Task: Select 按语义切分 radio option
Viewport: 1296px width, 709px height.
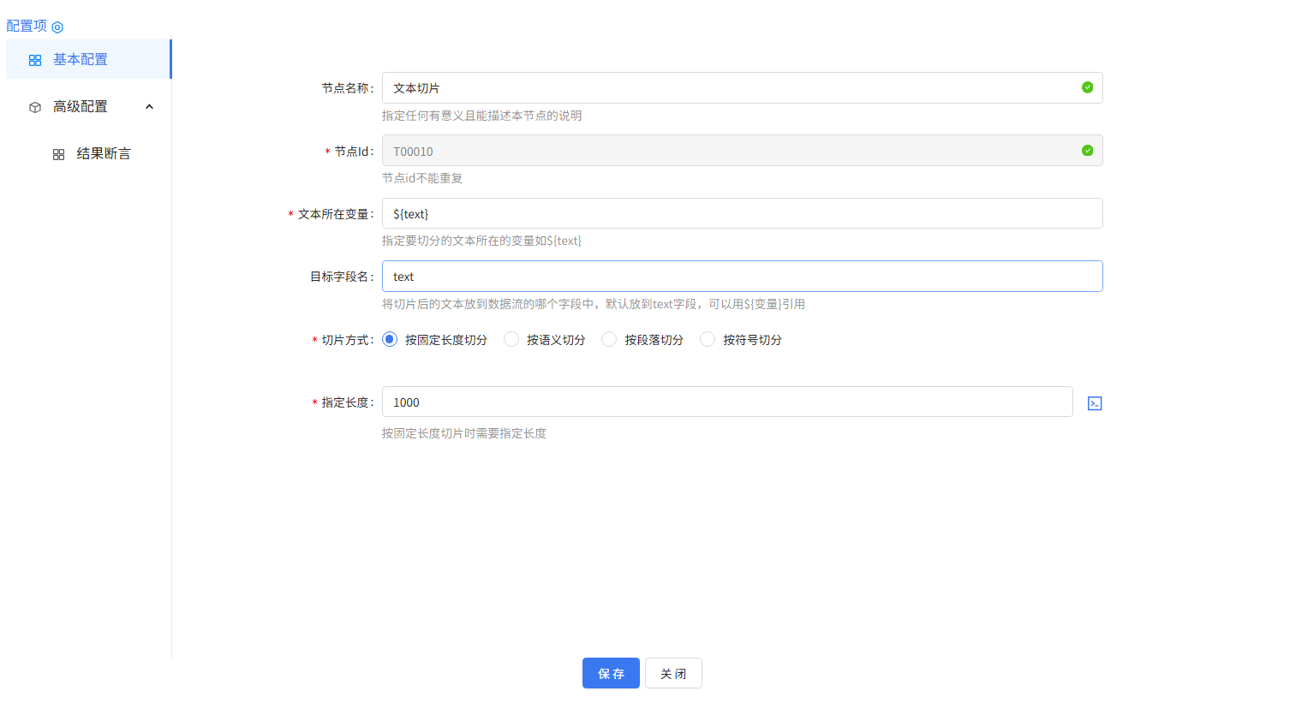Action: 511,339
